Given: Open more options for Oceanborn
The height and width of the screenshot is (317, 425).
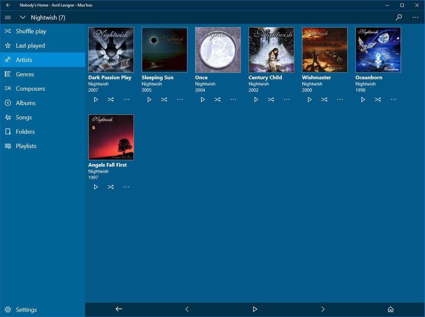Looking at the screenshot, I should 393,100.
